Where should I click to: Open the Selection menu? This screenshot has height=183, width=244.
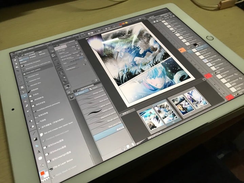pyautogui.click(x=56, y=42)
